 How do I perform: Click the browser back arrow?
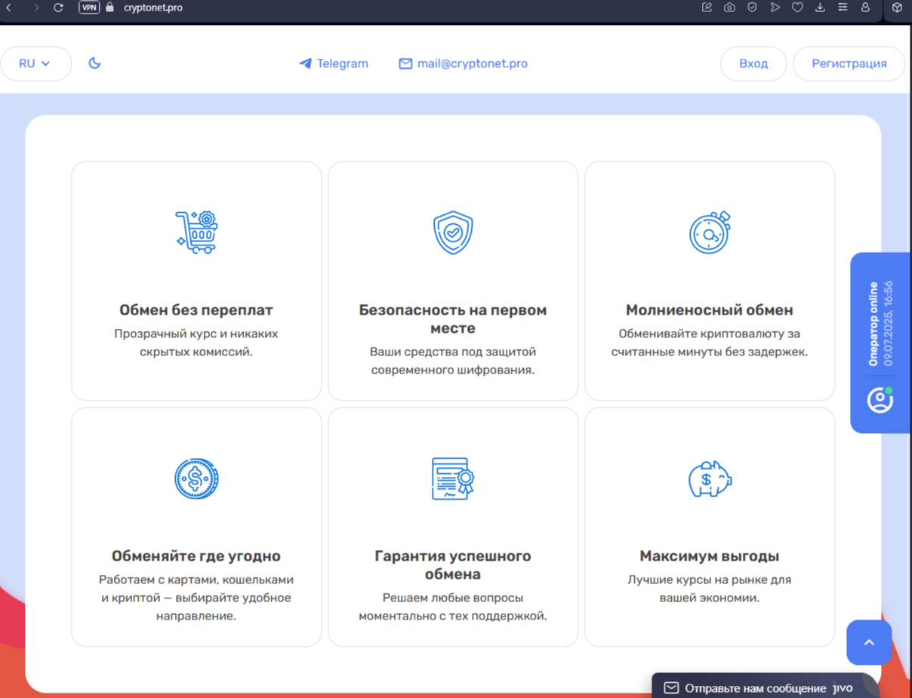[9, 8]
